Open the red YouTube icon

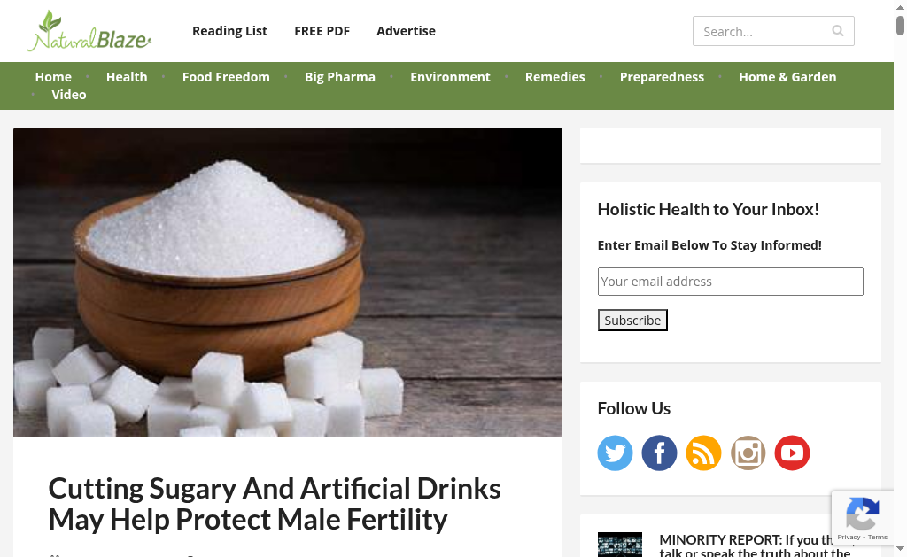(x=793, y=453)
